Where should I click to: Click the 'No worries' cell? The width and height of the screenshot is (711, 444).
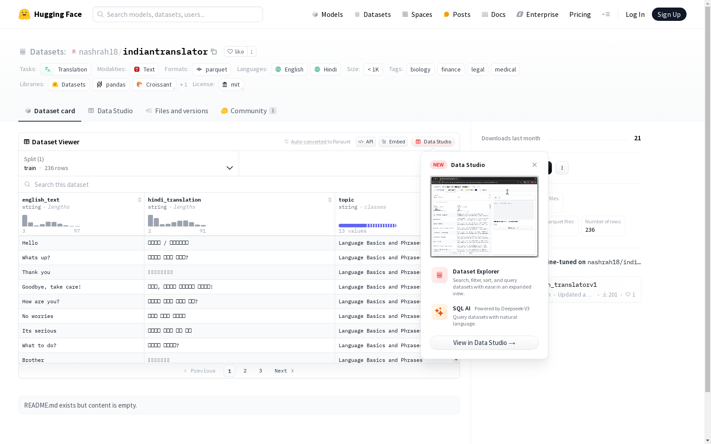81,316
